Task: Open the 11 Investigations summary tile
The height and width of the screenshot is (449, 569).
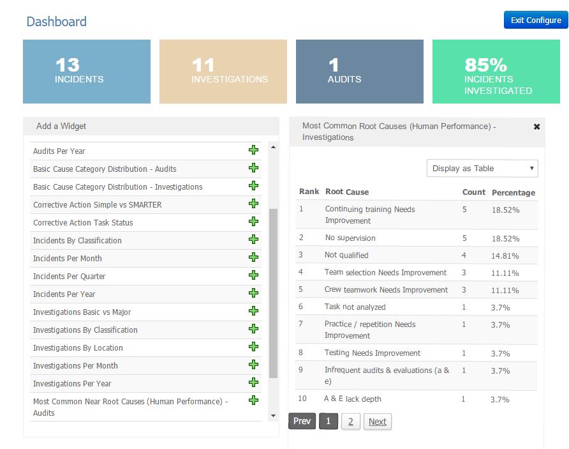Action: pyautogui.click(x=223, y=72)
